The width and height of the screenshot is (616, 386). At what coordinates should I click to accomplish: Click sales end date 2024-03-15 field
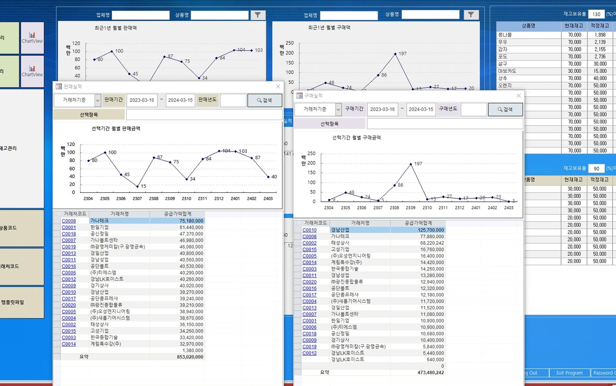(x=180, y=100)
